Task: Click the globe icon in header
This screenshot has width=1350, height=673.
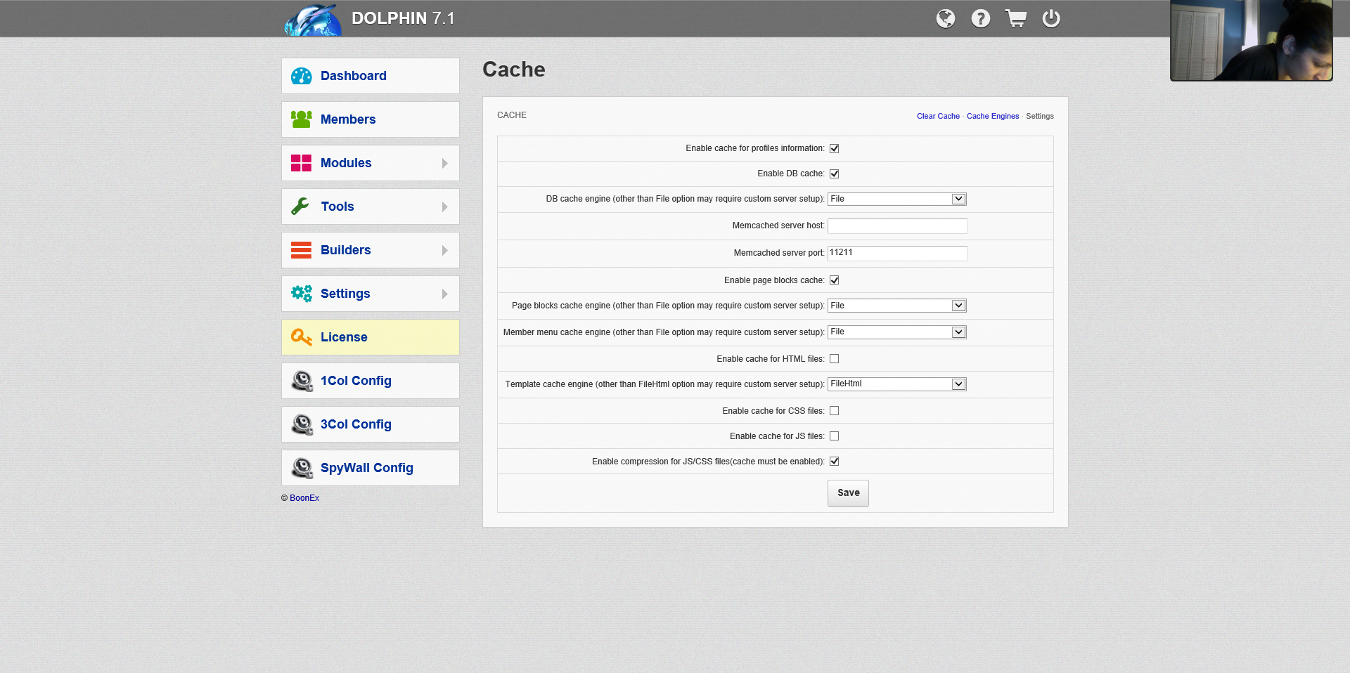Action: pos(946,18)
